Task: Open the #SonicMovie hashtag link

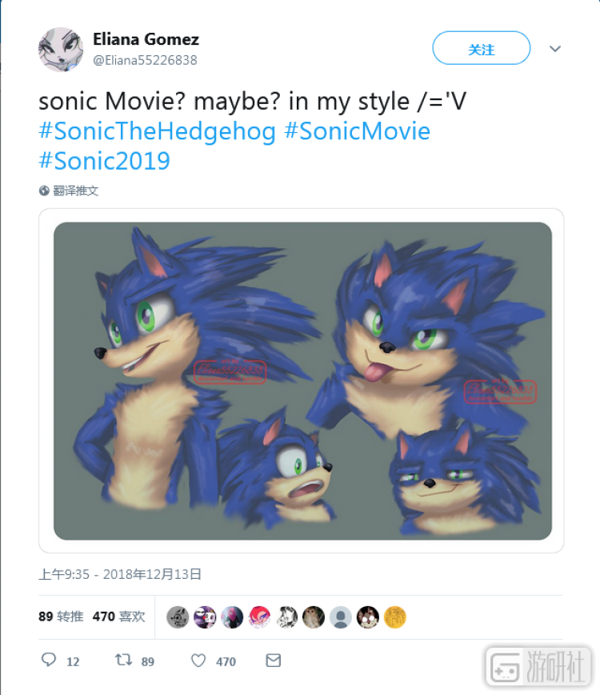Action: 358,131
